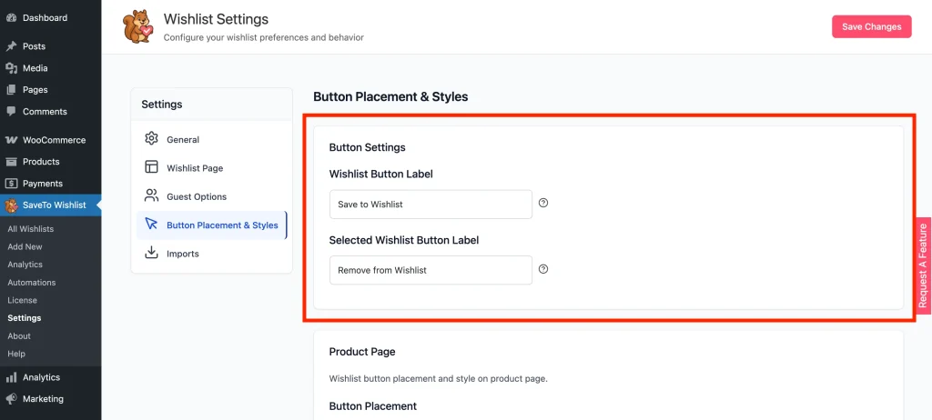Click help icon beside Save to Wishlist field
This screenshot has width=932, height=420.
543,203
